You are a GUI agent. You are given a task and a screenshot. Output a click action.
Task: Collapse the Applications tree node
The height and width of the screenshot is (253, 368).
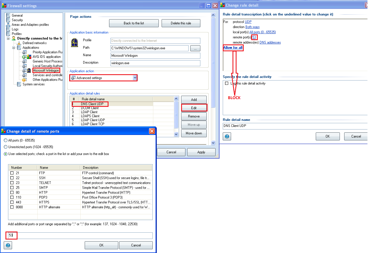(13, 48)
